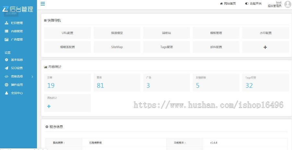Click the test username at top right
Screen dimensions: 292x150
coord(279,2)
